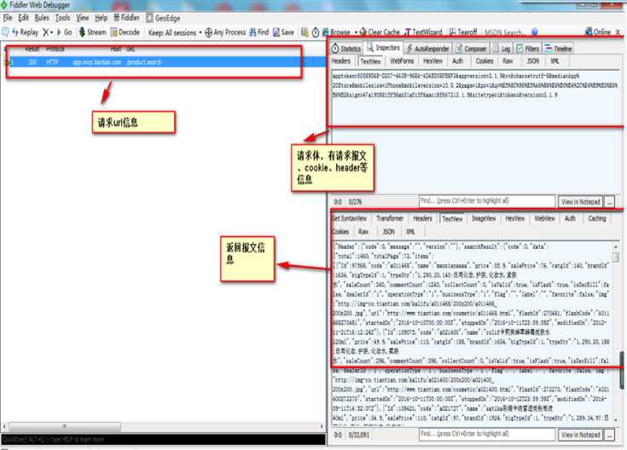The width and height of the screenshot is (627, 450).
Task: Select response Get SyntaxView tab
Action: (x=350, y=218)
